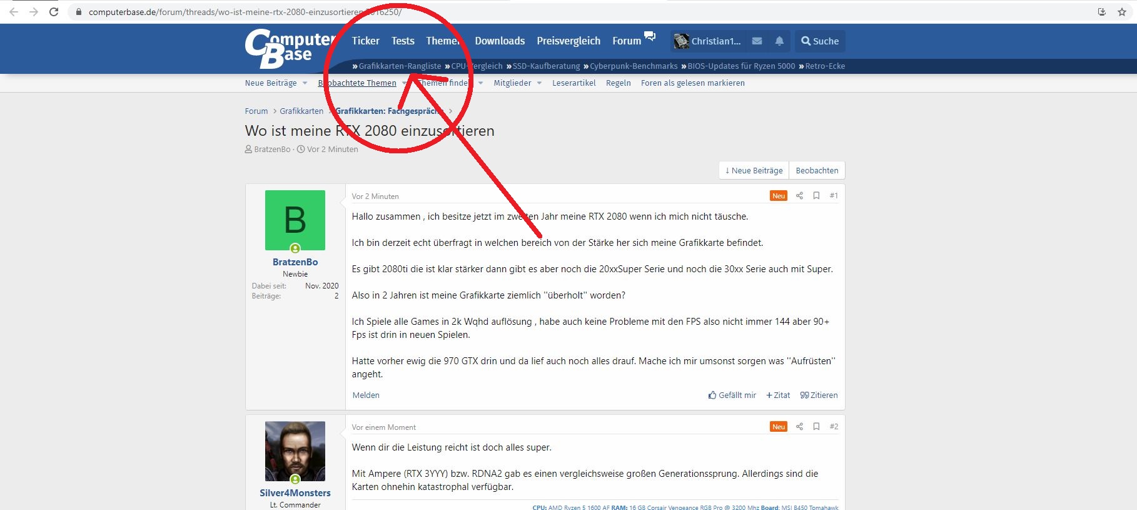Click post number #1 link

pos(834,196)
